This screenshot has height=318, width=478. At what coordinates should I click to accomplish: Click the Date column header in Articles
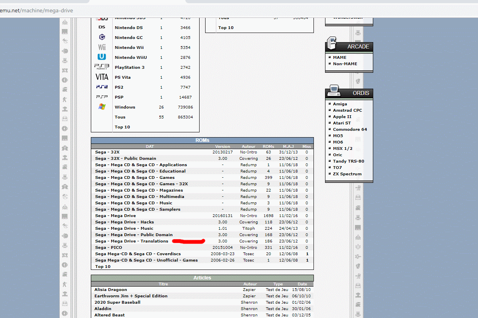pyautogui.click(x=302, y=284)
